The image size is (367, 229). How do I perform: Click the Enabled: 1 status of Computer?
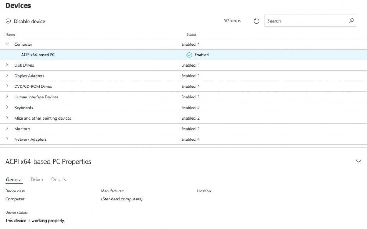pos(190,44)
